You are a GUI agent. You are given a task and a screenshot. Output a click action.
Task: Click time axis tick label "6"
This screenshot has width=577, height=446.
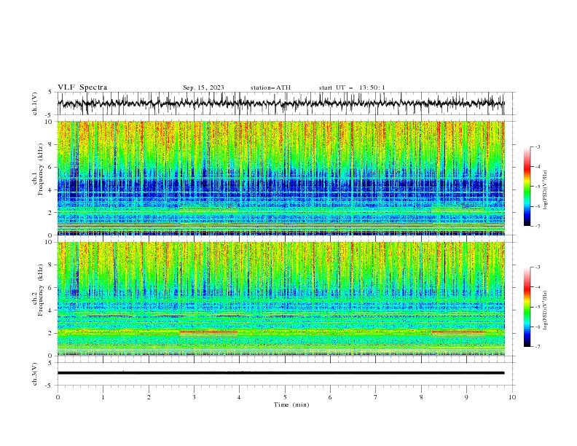[330, 397]
